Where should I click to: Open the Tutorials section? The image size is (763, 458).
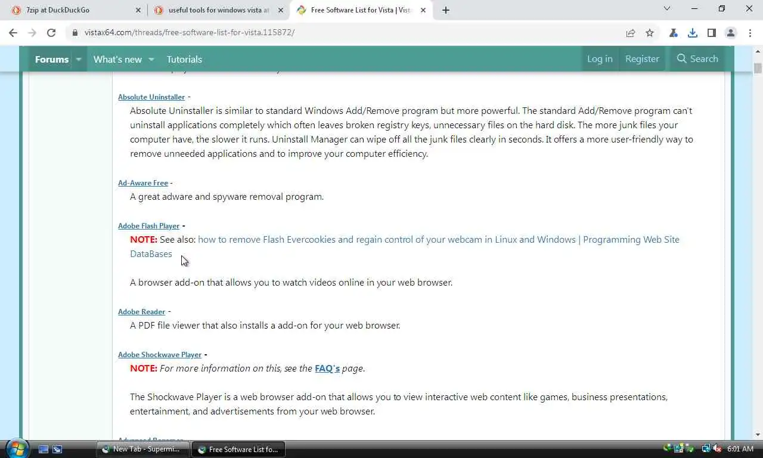[x=184, y=59]
